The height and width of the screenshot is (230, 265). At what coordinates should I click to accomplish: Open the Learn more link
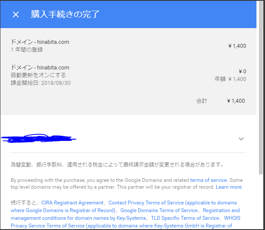click(x=229, y=187)
